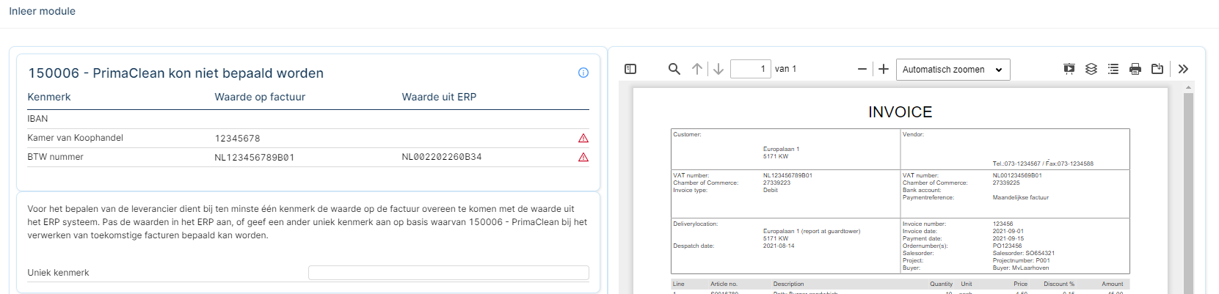Click the Waarde uit ERP column header
The height and width of the screenshot is (294, 1219).
(x=439, y=97)
